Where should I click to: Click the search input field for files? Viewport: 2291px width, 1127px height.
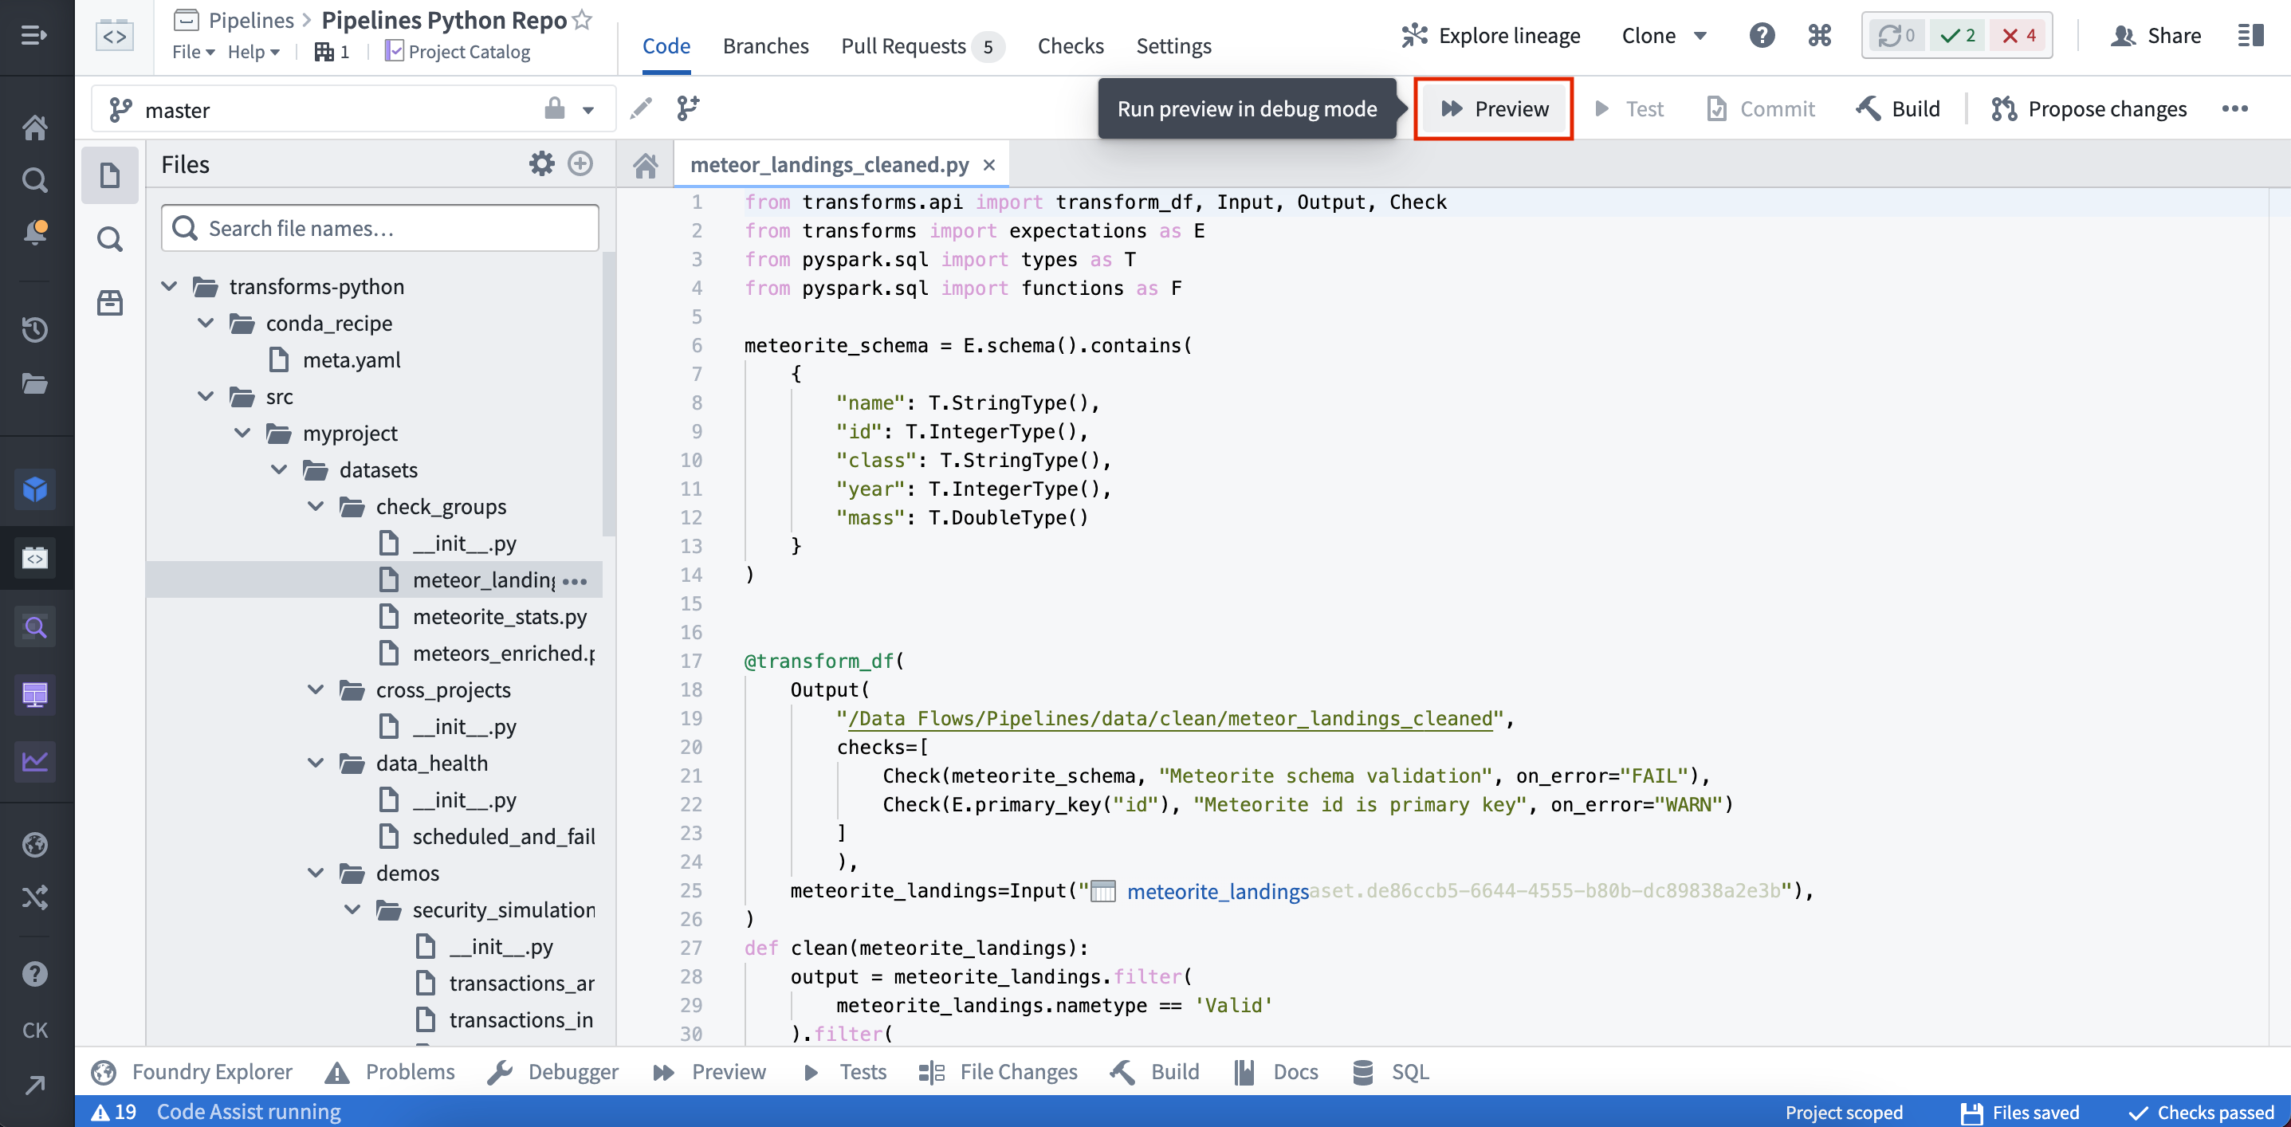(380, 226)
